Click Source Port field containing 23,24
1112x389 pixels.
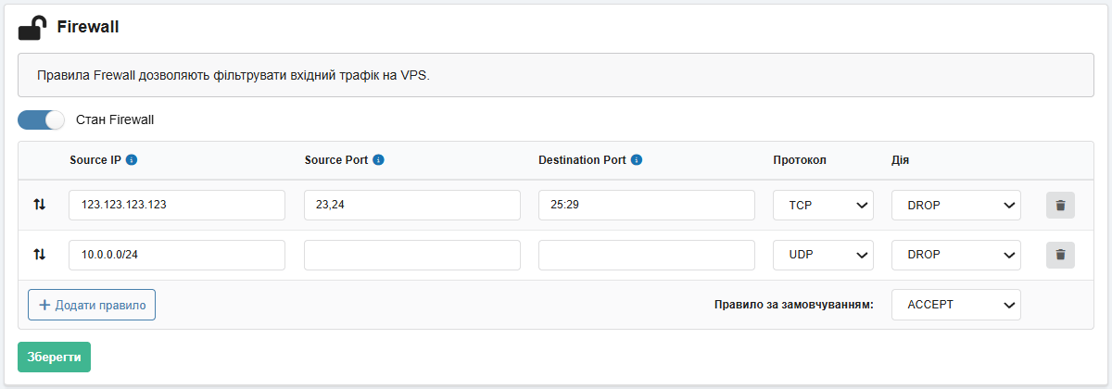[x=411, y=206]
